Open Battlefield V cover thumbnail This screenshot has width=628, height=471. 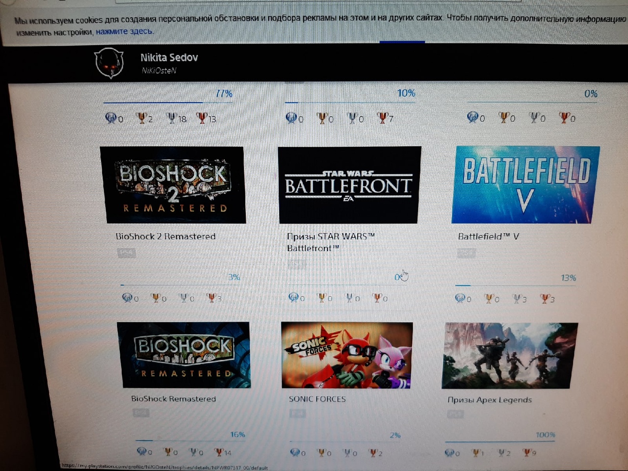[525, 185]
